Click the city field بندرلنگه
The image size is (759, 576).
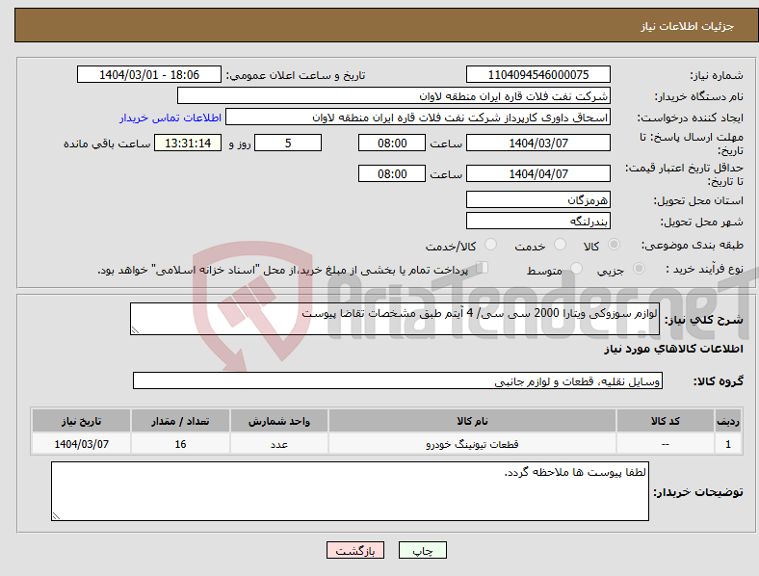pyautogui.click(x=537, y=221)
